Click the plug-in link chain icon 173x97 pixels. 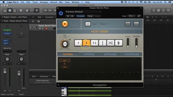pyautogui.click(x=139, y=16)
